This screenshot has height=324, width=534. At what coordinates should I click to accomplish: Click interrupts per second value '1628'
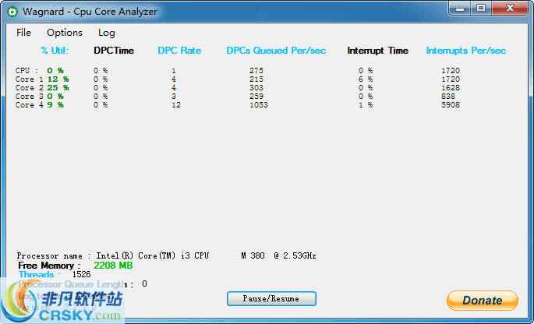(451, 87)
